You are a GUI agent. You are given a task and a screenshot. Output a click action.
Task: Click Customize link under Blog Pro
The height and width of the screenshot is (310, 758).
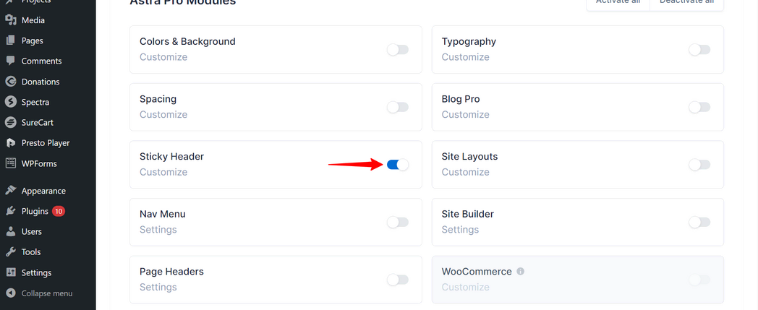click(x=466, y=114)
